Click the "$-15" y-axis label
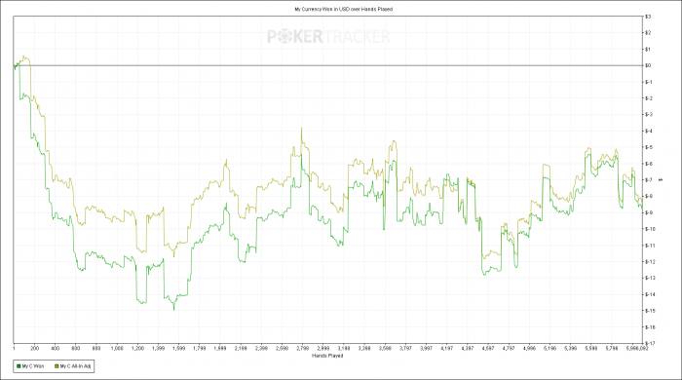The height and width of the screenshot is (380, 682). pos(650,311)
